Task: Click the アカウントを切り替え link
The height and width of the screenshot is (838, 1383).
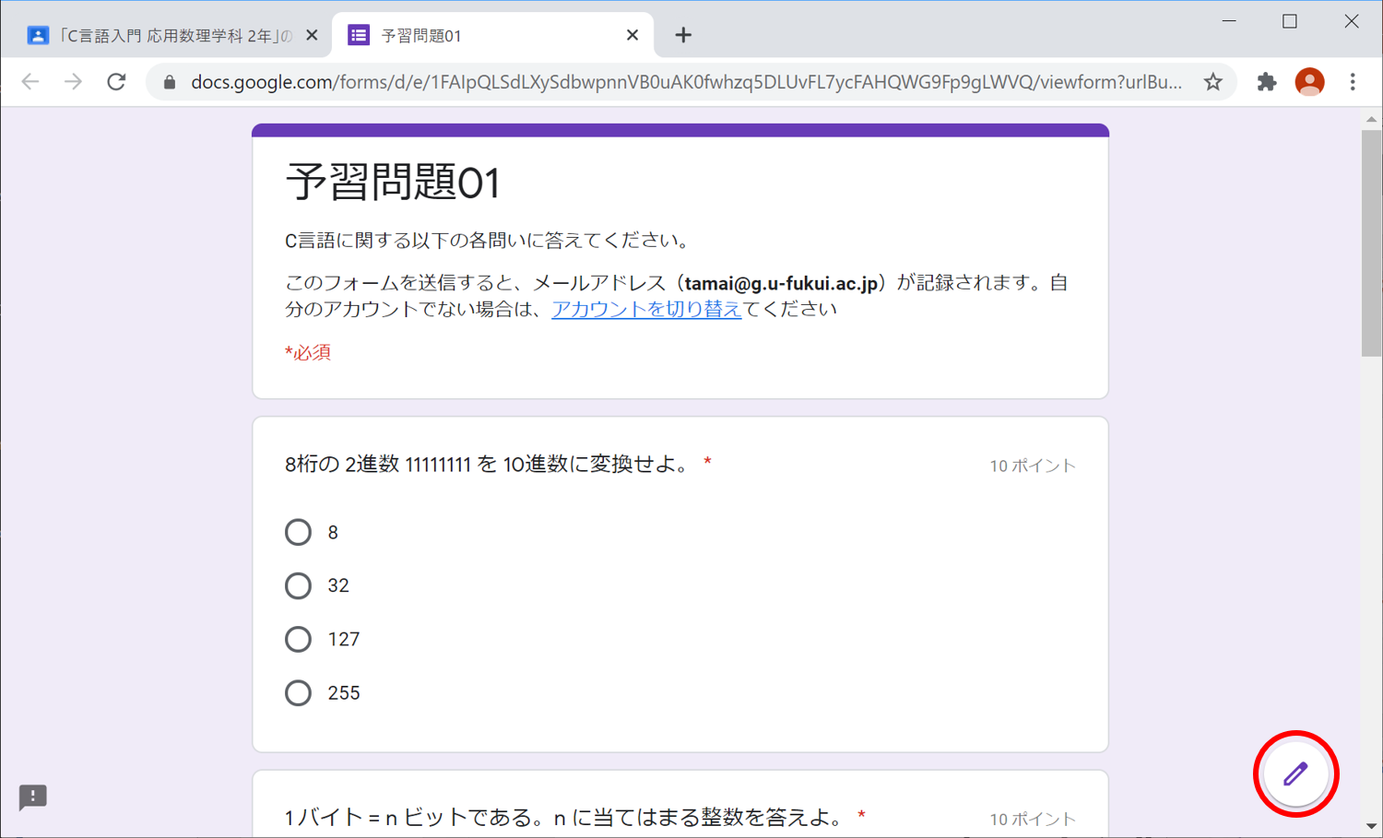Action: tap(646, 309)
